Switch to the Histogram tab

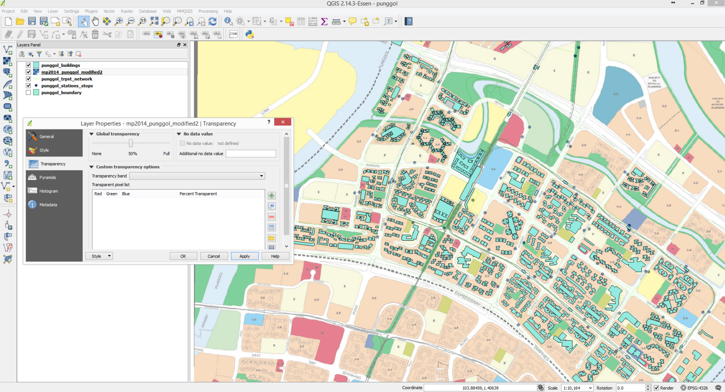(48, 191)
